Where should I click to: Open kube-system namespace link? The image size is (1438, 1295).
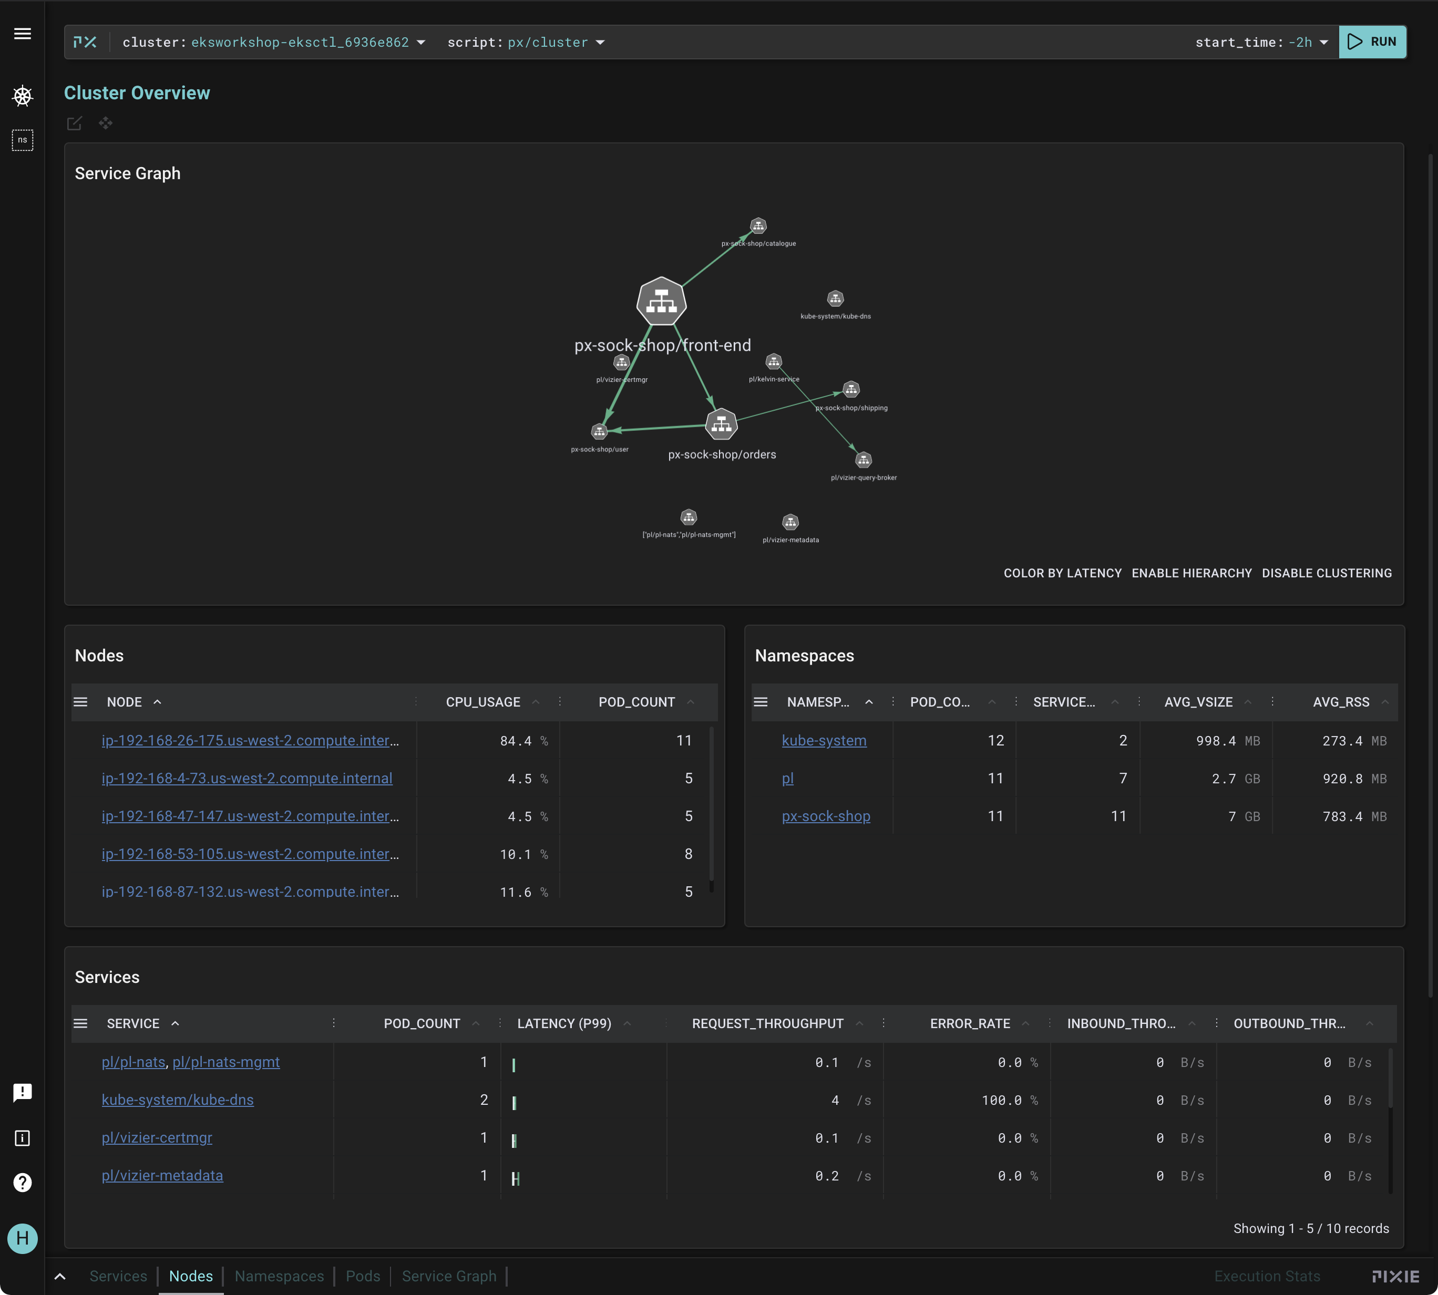824,741
